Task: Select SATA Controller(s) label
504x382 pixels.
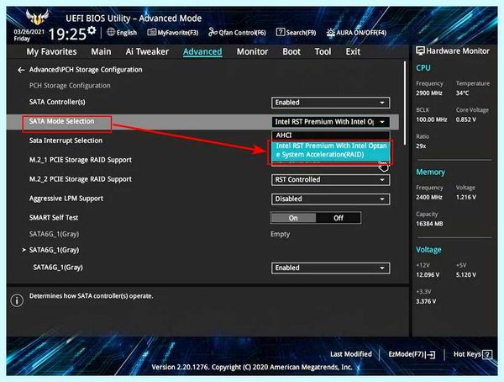Action: [57, 102]
